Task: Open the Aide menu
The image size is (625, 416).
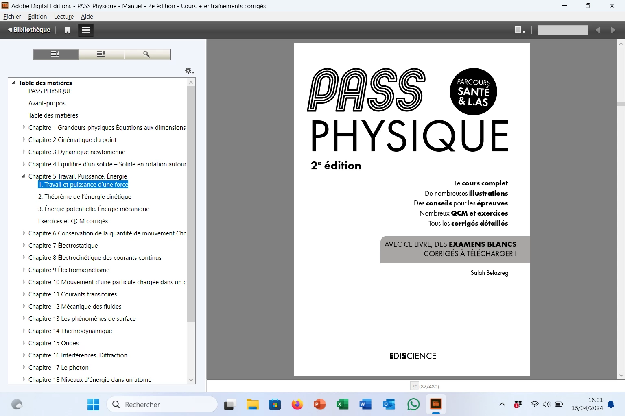Action: point(87,17)
